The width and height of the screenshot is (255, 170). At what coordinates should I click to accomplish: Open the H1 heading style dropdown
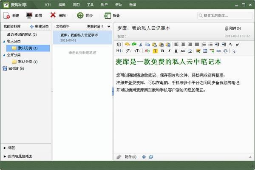[119, 51]
